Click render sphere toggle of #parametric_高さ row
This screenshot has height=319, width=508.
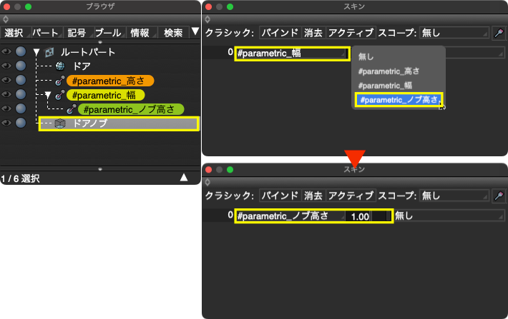click(21, 80)
